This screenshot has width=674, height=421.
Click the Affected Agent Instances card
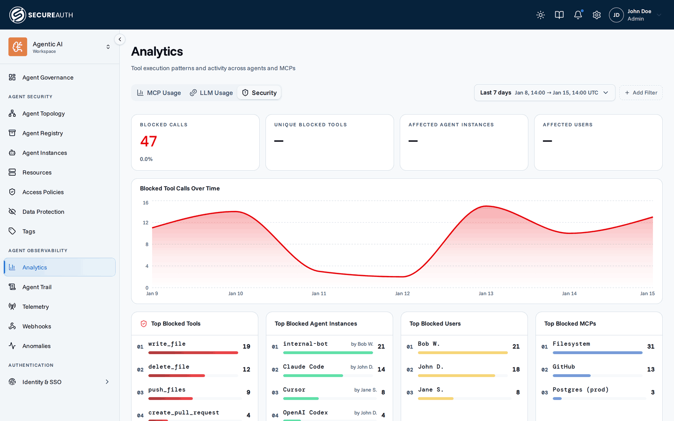(x=464, y=142)
